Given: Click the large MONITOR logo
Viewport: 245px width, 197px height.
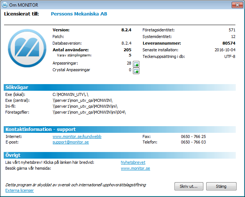Looking at the screenshot, I should tap(27, 48).
